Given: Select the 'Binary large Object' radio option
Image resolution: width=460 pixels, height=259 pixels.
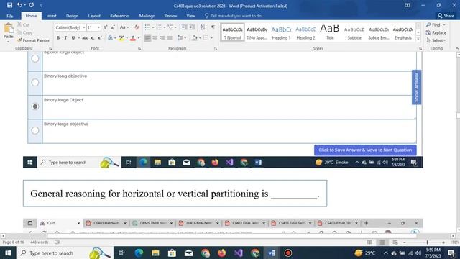Looking at the screenshot, I should (x=35, y=106).
